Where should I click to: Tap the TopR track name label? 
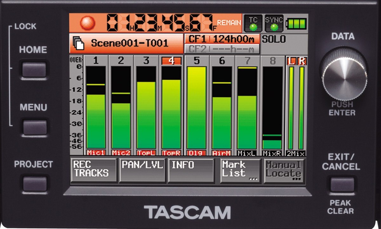coord(171,153)
